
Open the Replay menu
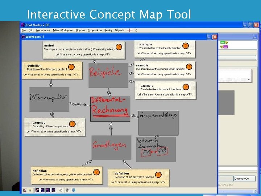(x=108, y=30)
